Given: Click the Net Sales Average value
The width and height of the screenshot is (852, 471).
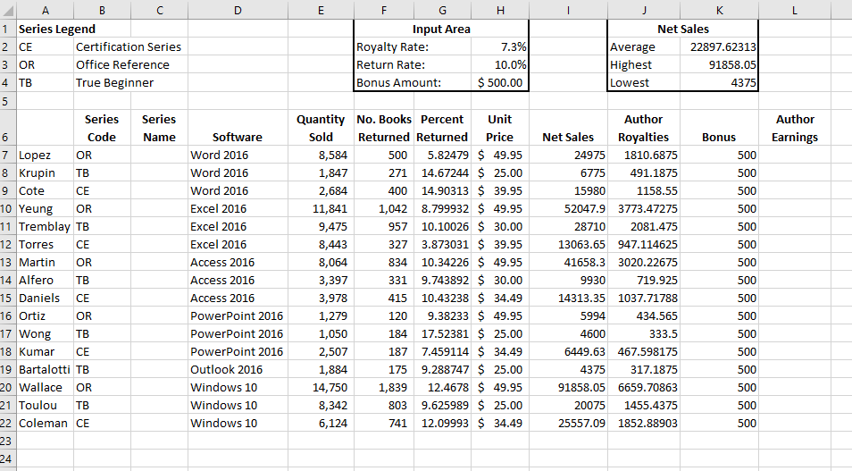Looking at the screenshot, I should click(719, 46).
